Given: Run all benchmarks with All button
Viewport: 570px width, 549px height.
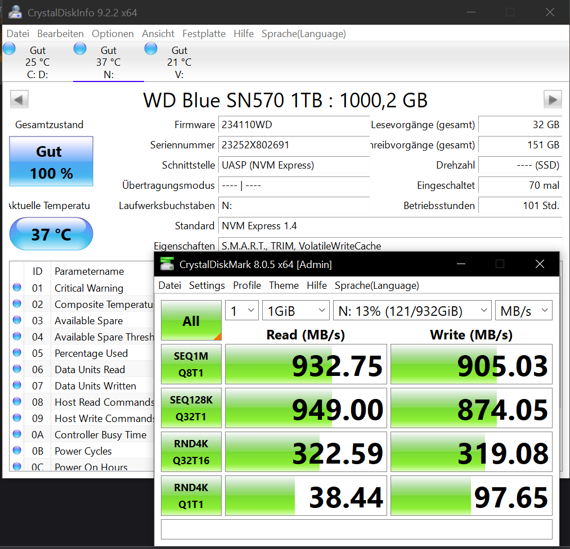Looking at the screenshot, I should (191, 320).
